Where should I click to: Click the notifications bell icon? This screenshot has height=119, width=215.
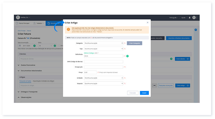[189, 17]
